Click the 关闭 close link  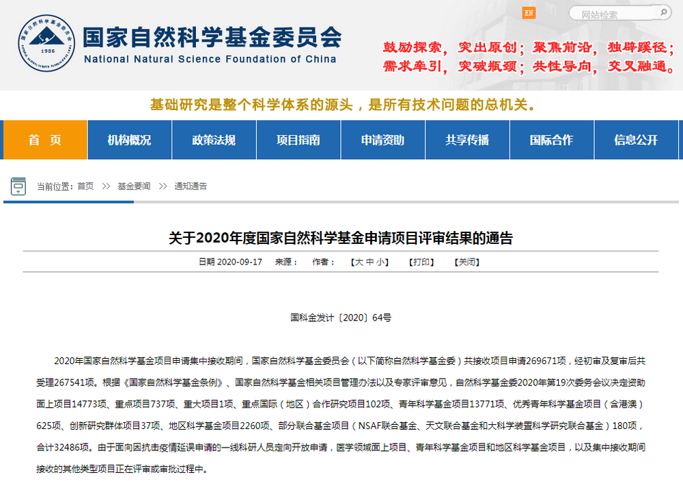[x=467, y=262]
